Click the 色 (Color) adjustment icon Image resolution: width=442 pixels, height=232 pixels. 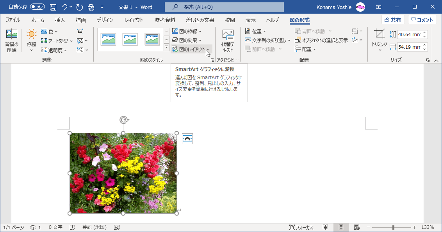(x=49, y=31)
